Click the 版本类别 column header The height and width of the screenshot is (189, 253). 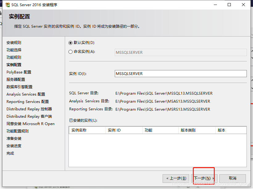click(197, 130)
